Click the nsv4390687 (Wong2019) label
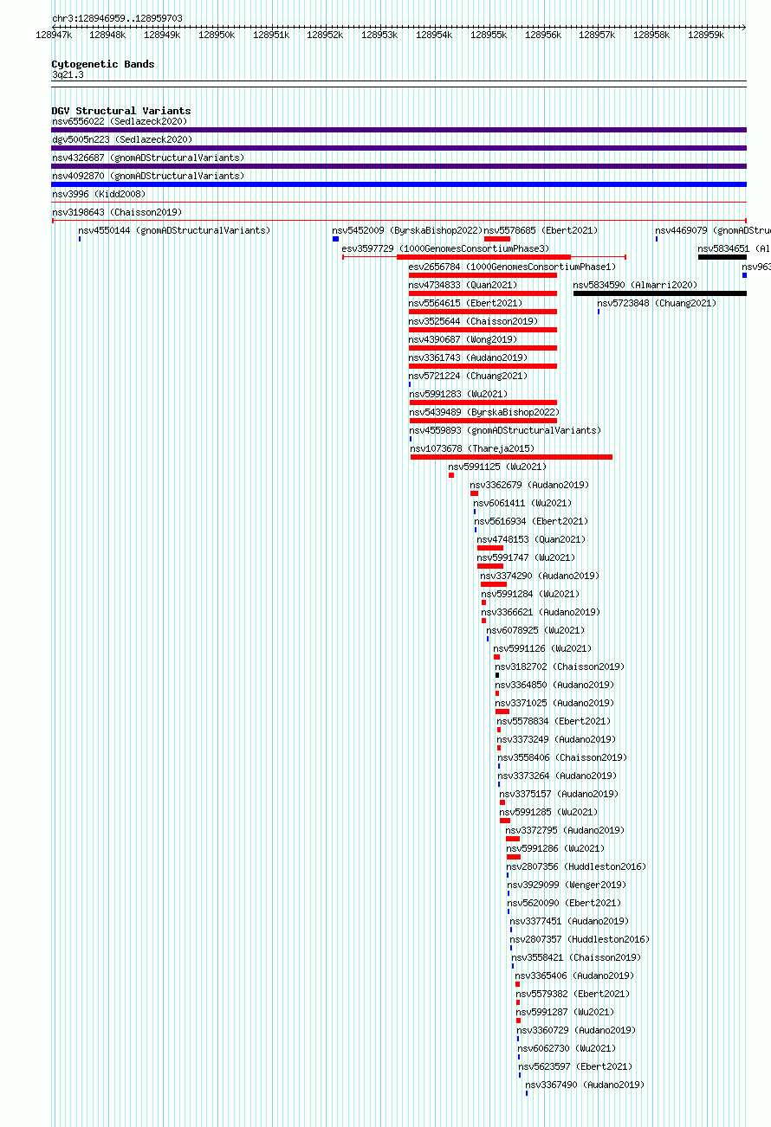Image resolution: width=771 pixels, height=1127 pixels. coord(463,339)
